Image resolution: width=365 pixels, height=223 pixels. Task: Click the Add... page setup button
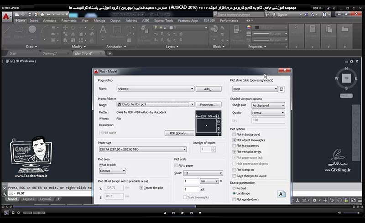click(209, 89)
